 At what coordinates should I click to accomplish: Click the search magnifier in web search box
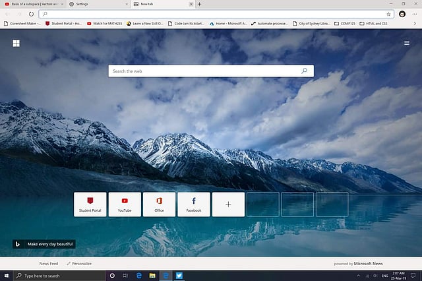coord(304,71)
